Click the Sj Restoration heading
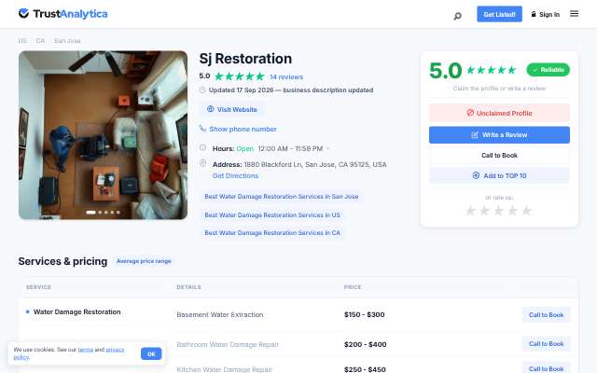597x373 pixels. 245,59
